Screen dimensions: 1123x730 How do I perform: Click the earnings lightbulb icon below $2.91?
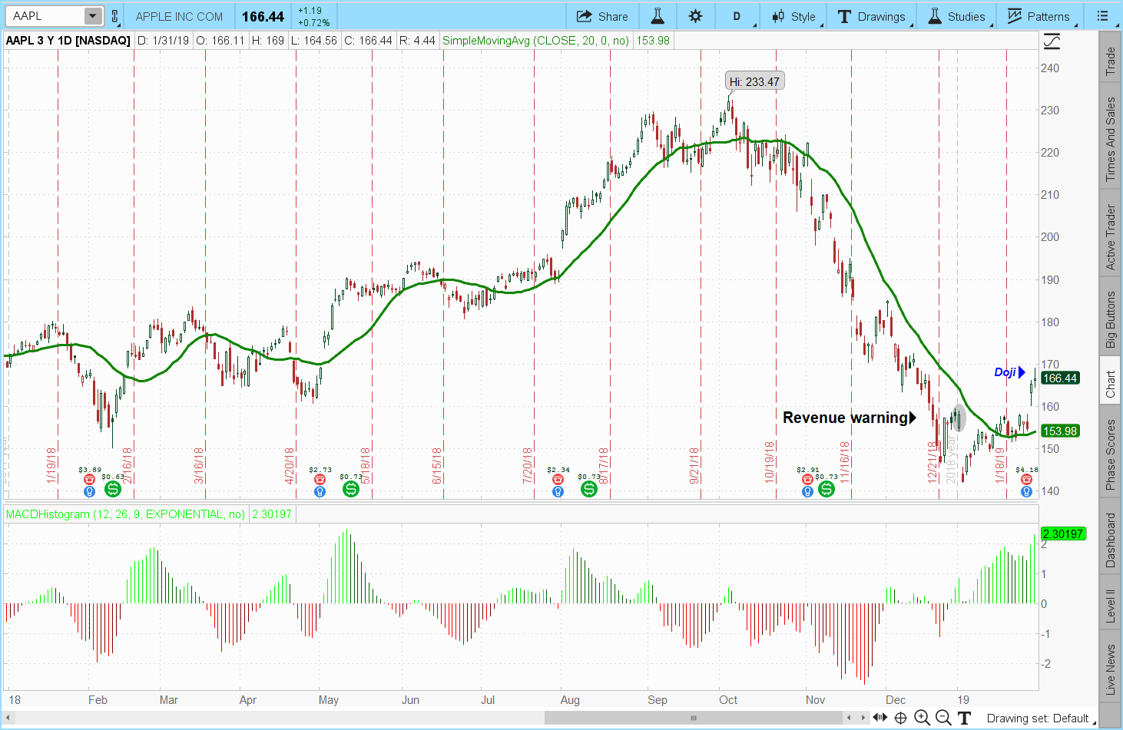[x=807, y=491]
